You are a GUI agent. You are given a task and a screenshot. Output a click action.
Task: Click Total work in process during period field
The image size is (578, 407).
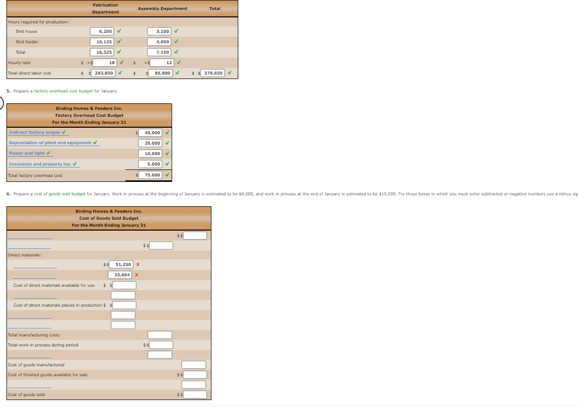tap(161, 345)
